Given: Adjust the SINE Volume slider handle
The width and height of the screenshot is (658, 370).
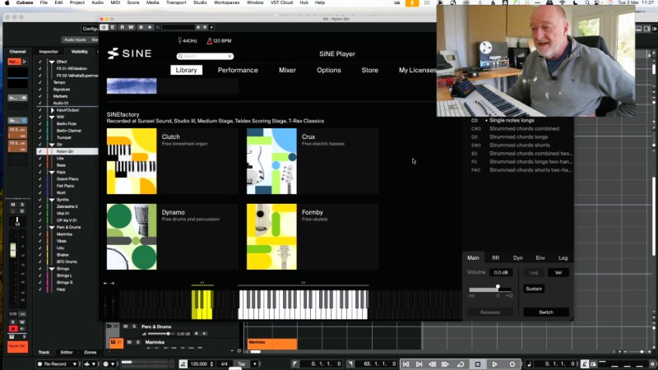Looking at the screenshot, I should pyautogui.click(x=497, y=288).
